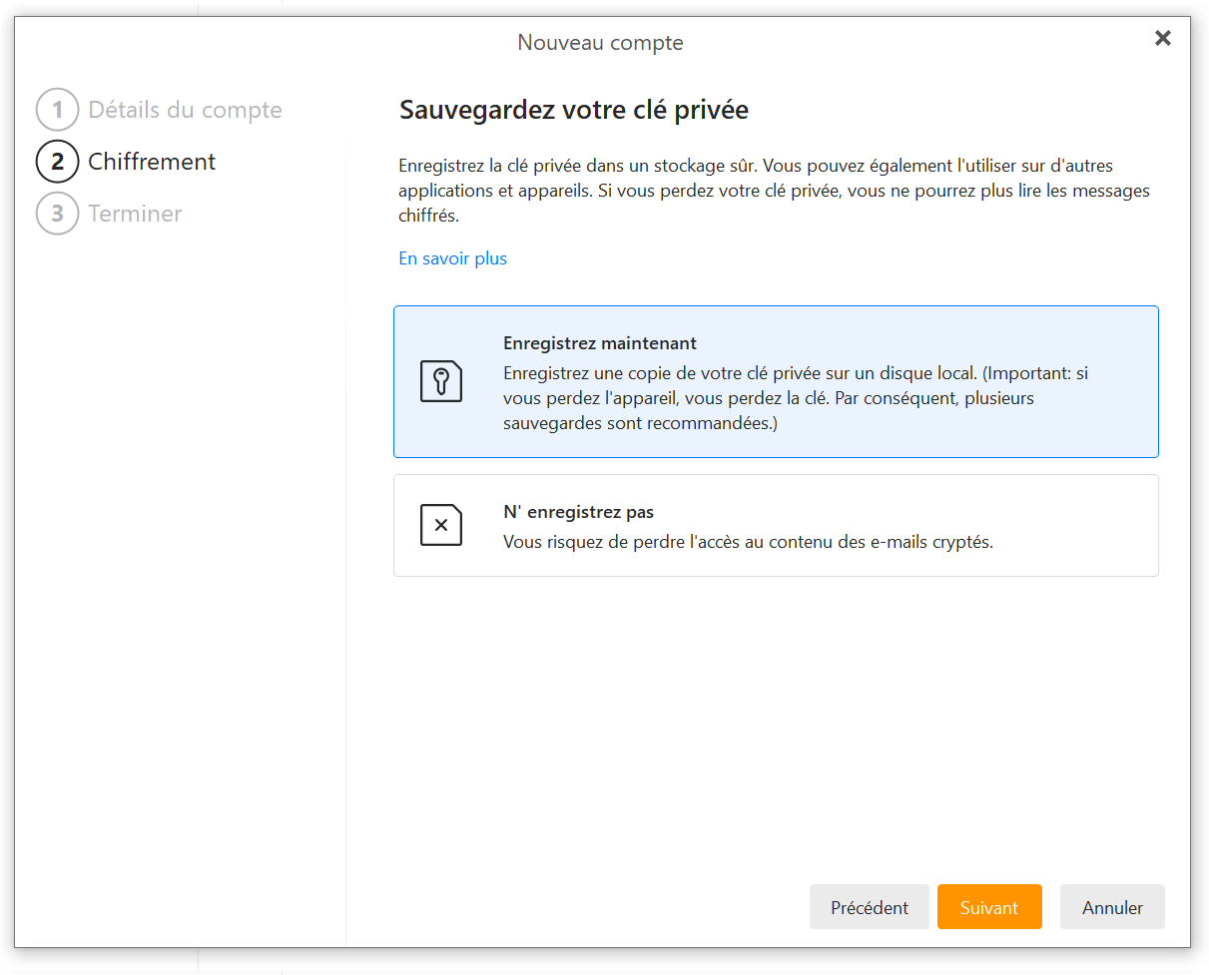
Task: Click the crossed-out file icon
Action: pyautogui.click(x=441, y=525)
